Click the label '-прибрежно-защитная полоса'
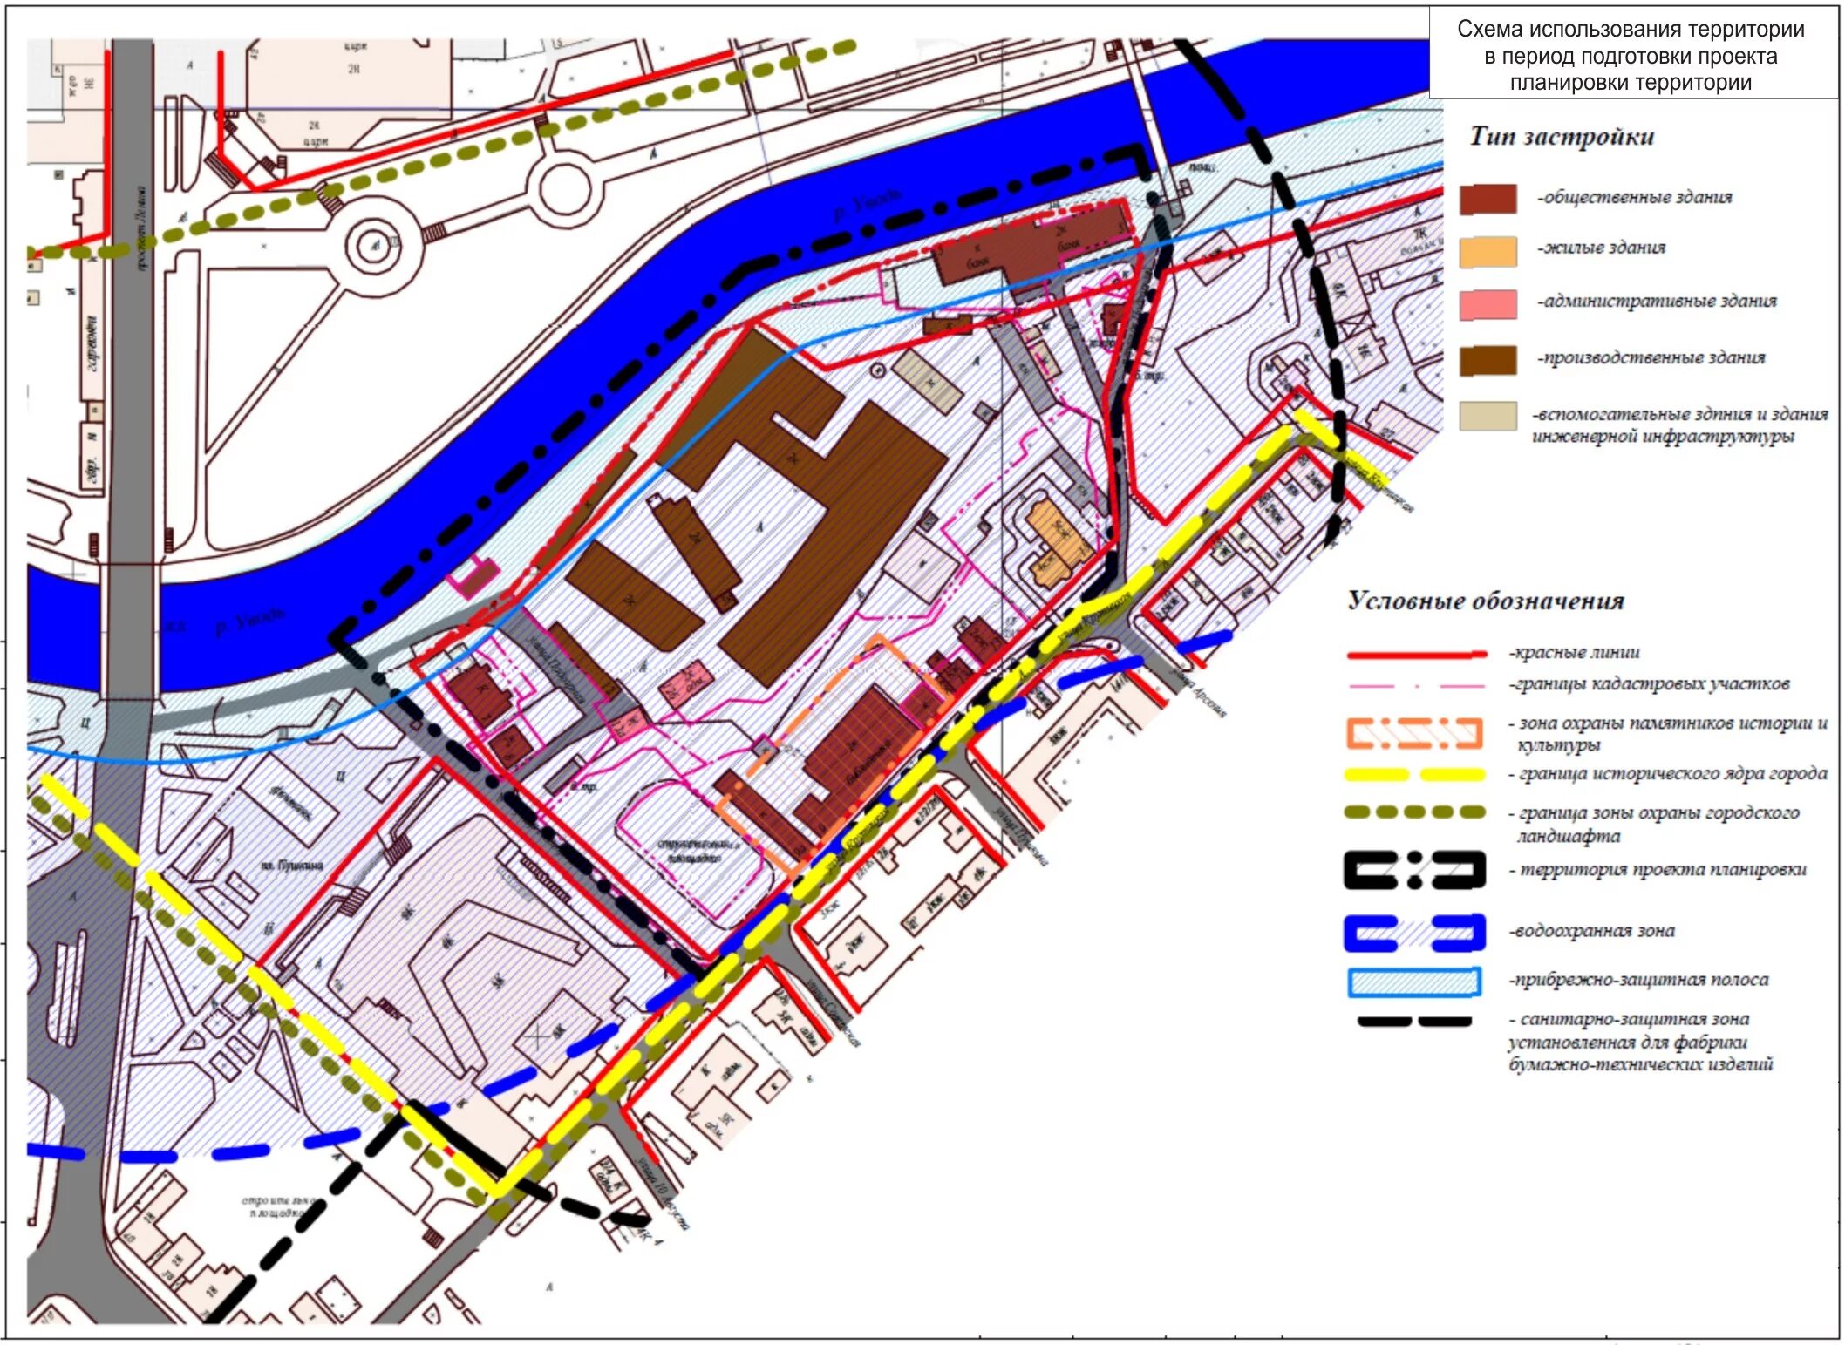This screenshot has width=1845, height=1345. pyautogui.click(x=1639, y=981)
